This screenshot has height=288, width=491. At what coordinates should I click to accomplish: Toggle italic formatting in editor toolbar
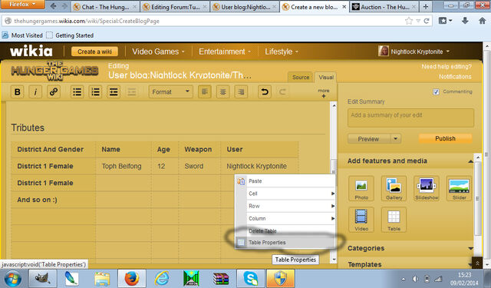tap(35, 92)
